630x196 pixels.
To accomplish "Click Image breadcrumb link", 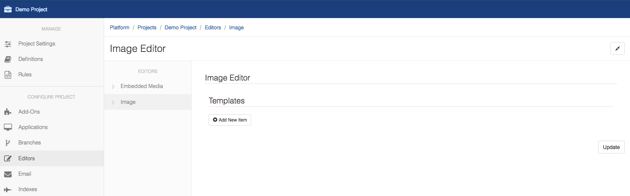I will [x=236, y=27].
